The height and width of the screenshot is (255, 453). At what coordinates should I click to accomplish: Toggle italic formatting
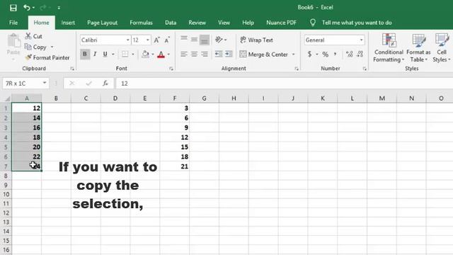point(95,54)
